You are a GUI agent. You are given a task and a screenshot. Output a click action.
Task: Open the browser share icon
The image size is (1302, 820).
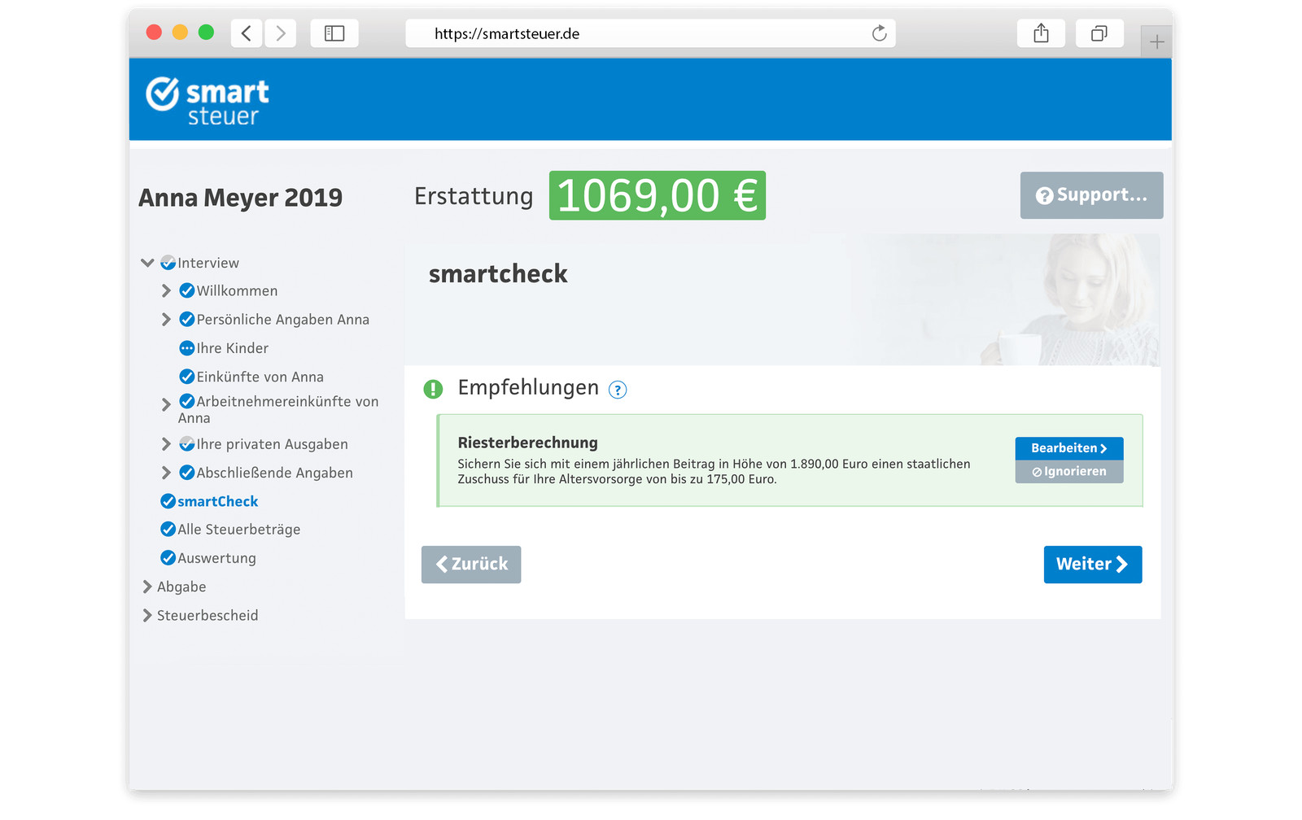1041,33
